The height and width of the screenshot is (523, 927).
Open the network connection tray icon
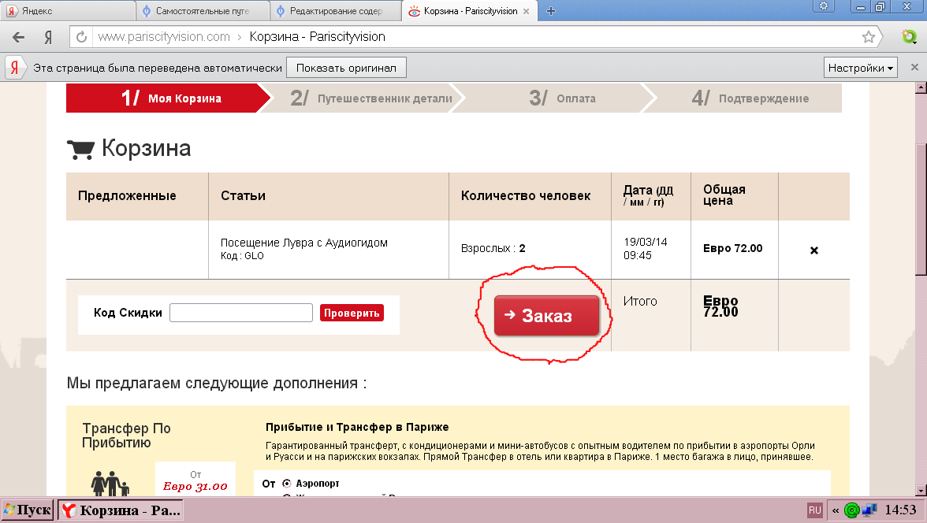click(x=869, y=510)
